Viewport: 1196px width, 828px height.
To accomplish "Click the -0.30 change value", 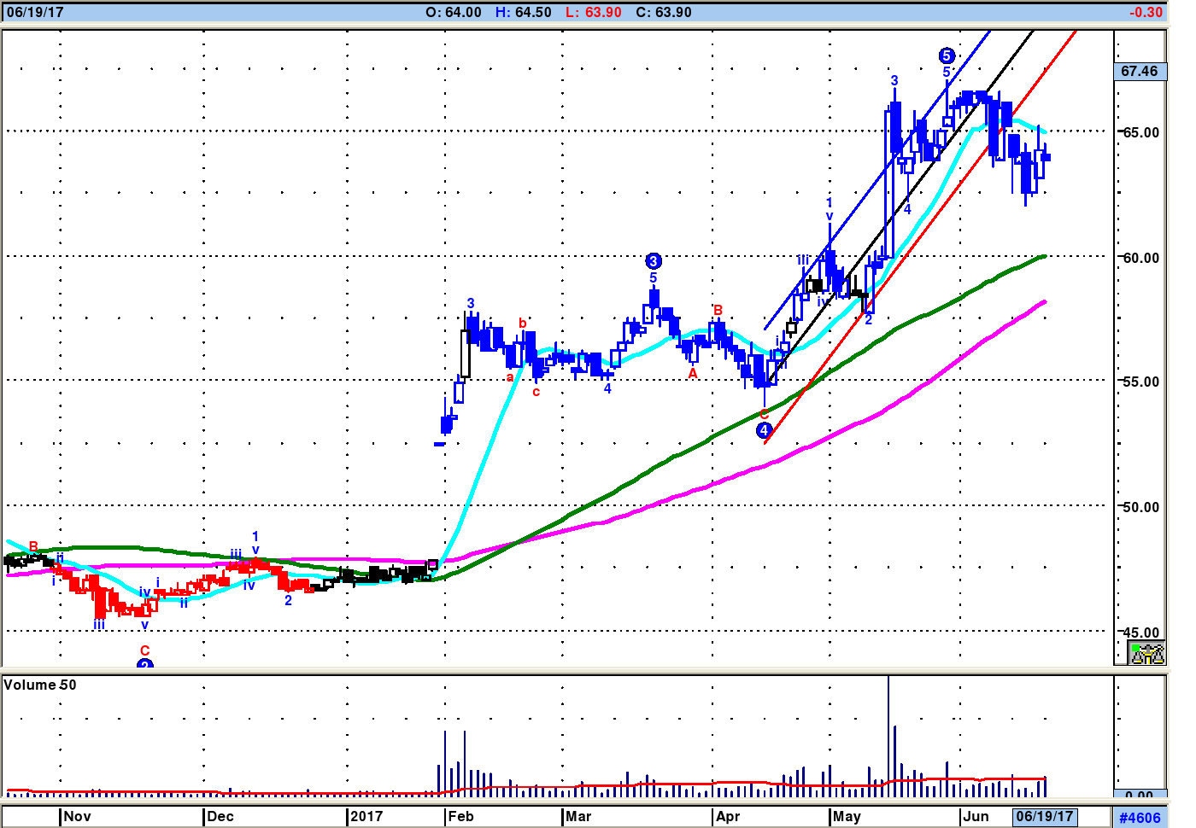I will 1146,12.
